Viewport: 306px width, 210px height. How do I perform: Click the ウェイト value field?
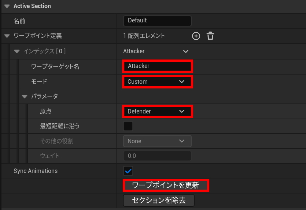click(x=157, y=156)
